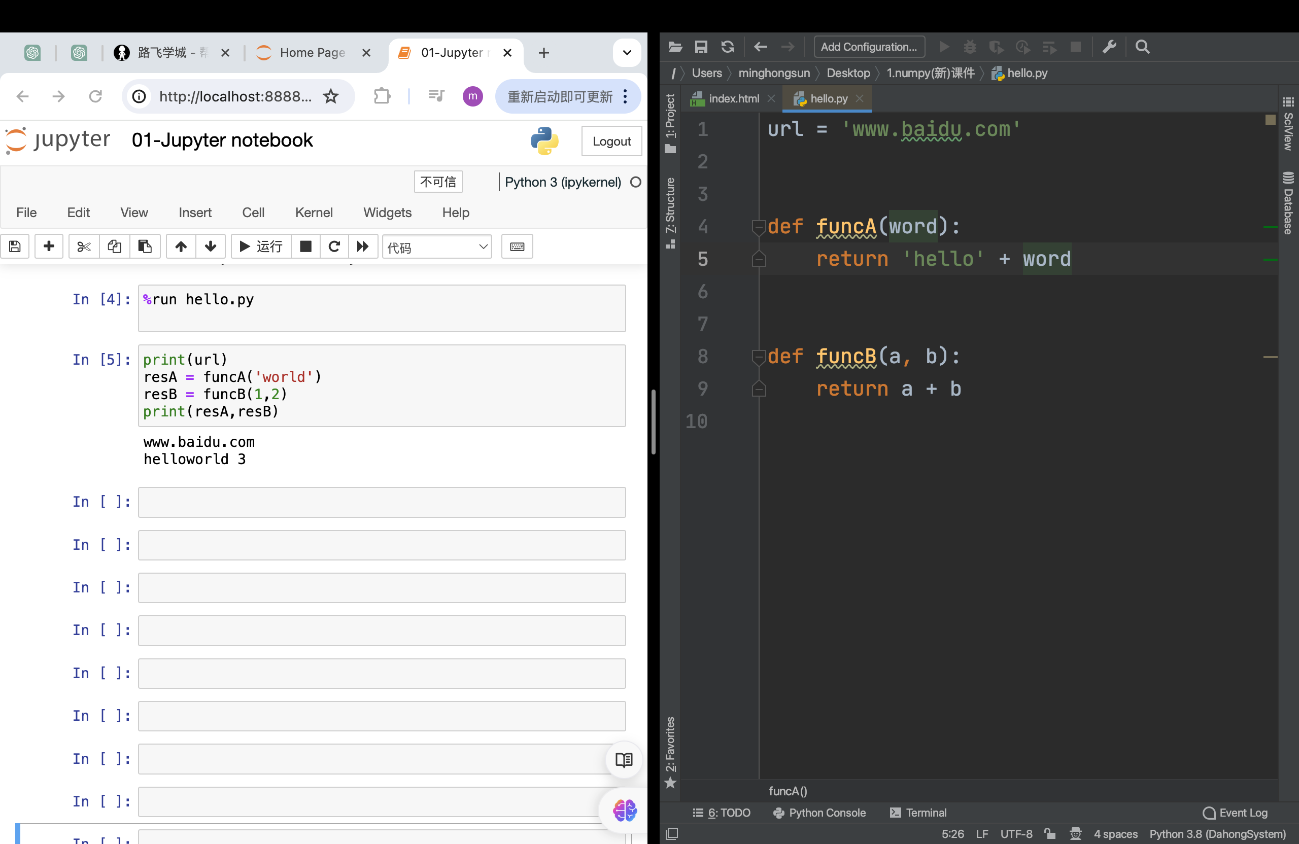Navigate back in PyCharm toolbar
The height and width of the screenshot is (844, 1299).
760,47
